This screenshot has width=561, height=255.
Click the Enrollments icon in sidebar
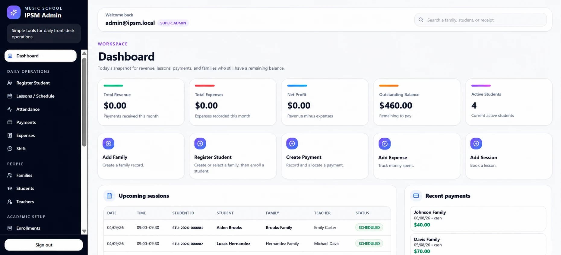10,228
